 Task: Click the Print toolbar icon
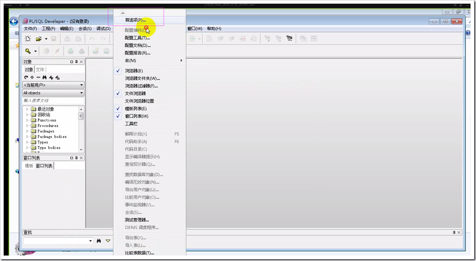coord(67,39)
